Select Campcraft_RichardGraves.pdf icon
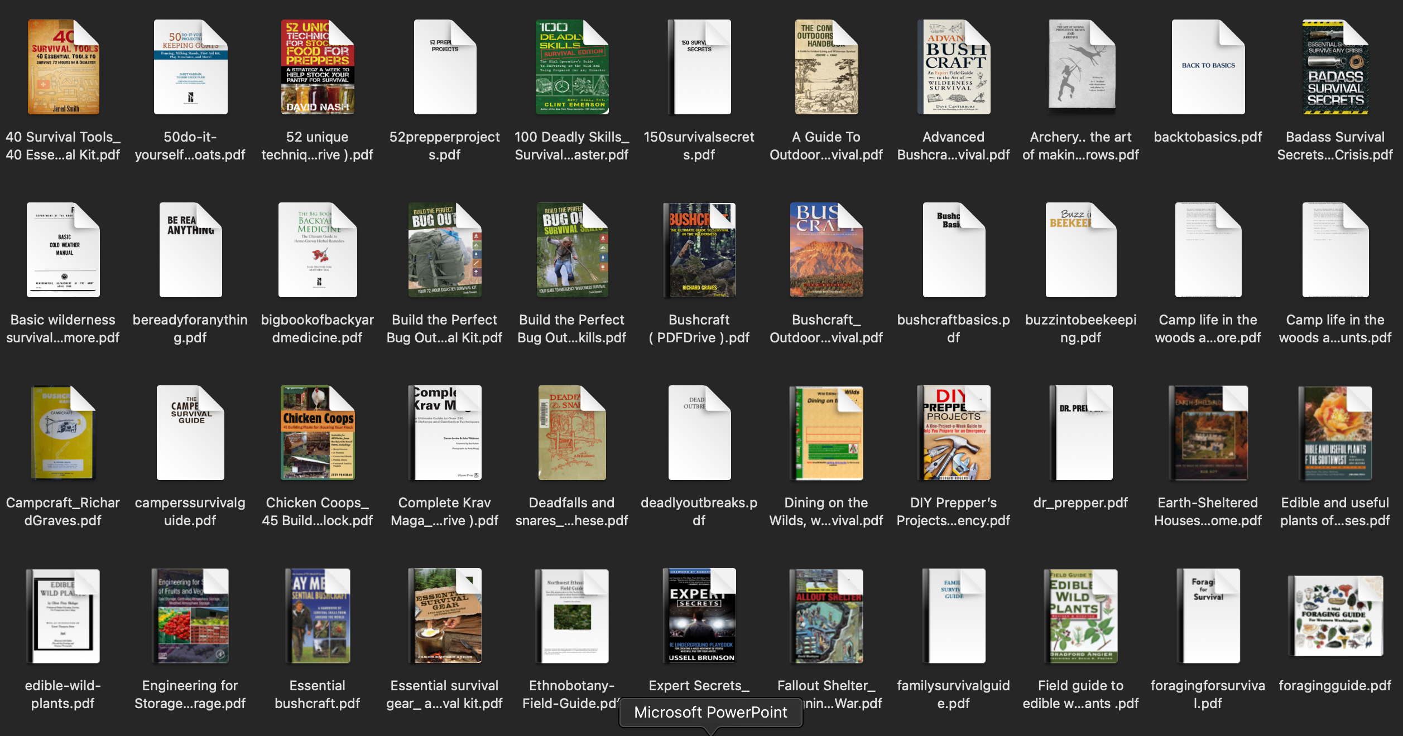Viewport: 1403px width, 736px height. [x=63, y=433]
